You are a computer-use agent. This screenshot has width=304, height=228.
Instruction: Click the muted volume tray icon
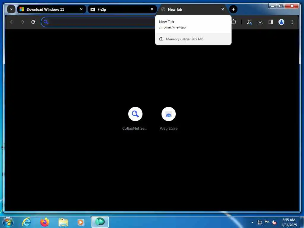tap(274, 223)
